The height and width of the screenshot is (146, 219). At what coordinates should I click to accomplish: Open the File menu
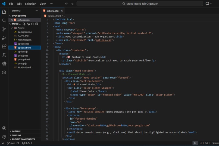pos(11,4)
